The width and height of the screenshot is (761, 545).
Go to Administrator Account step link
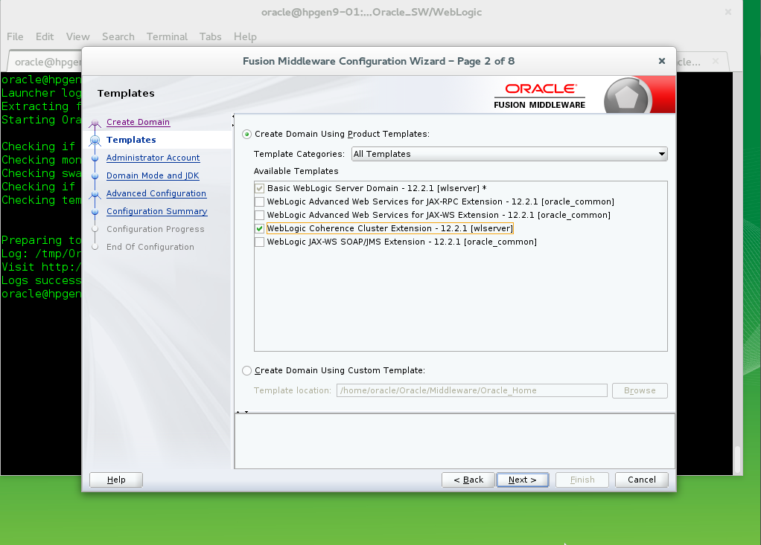tap(153, 158)
